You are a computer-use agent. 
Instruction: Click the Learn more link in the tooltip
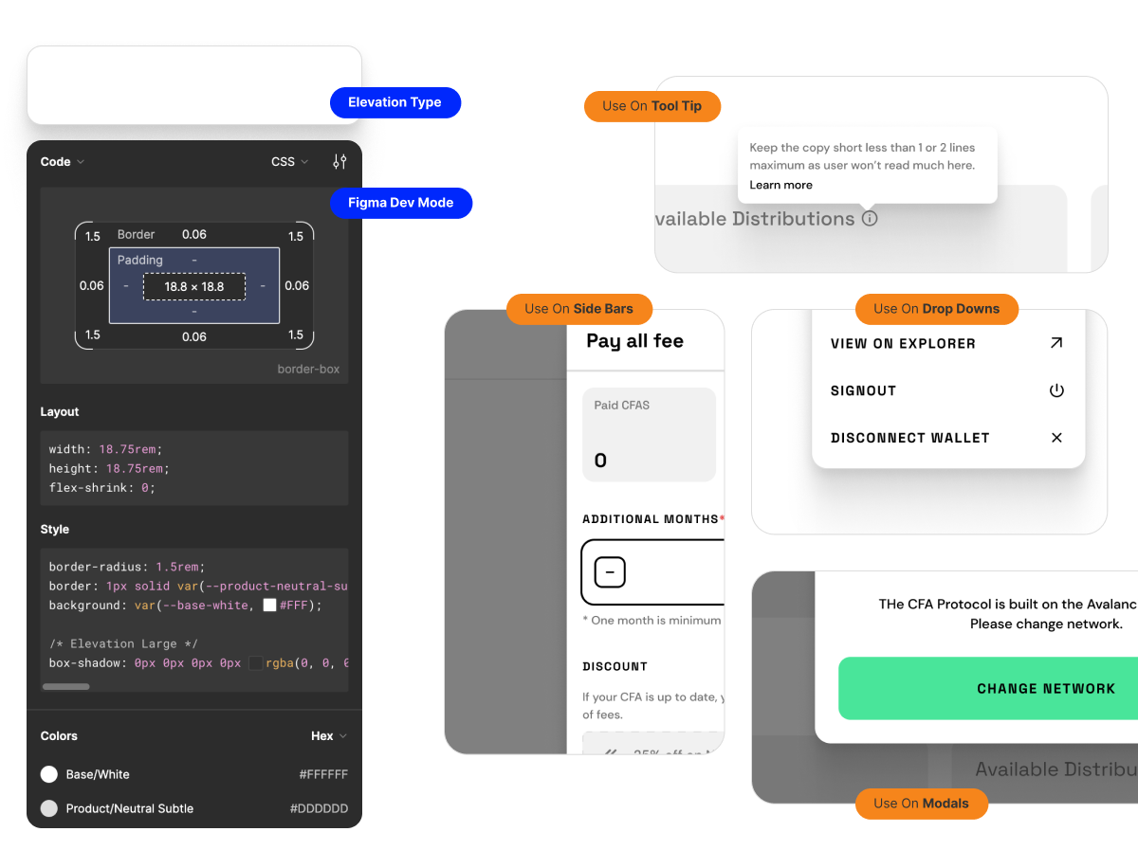[x=780, y=185]
